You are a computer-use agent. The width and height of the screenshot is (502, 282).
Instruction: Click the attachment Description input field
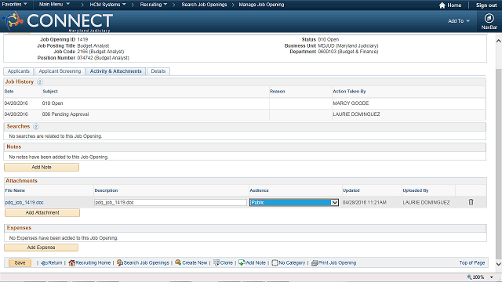(171, 202)
